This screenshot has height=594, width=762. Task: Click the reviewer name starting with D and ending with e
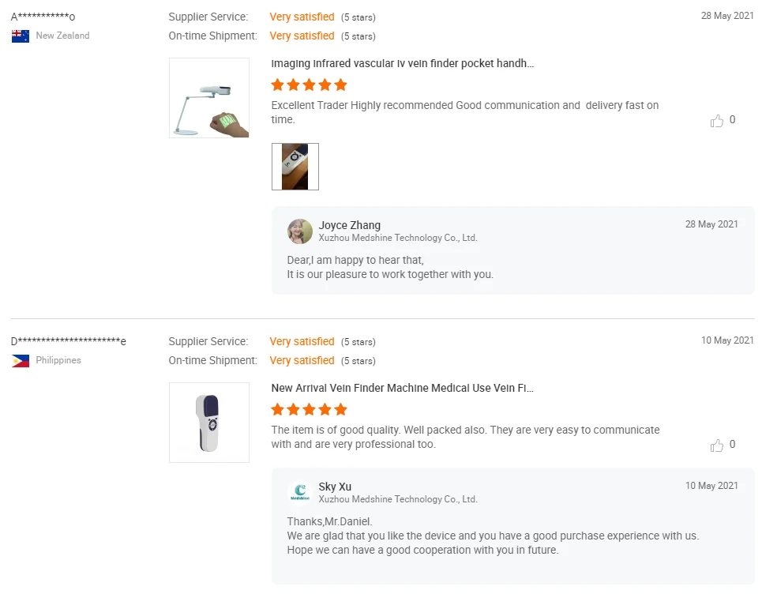[69, 341]
